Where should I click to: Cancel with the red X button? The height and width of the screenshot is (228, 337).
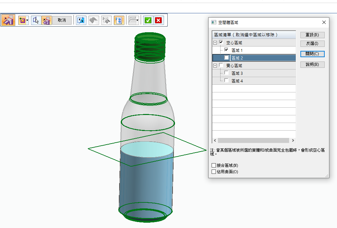pyautogui.click(x=158, y=20)
